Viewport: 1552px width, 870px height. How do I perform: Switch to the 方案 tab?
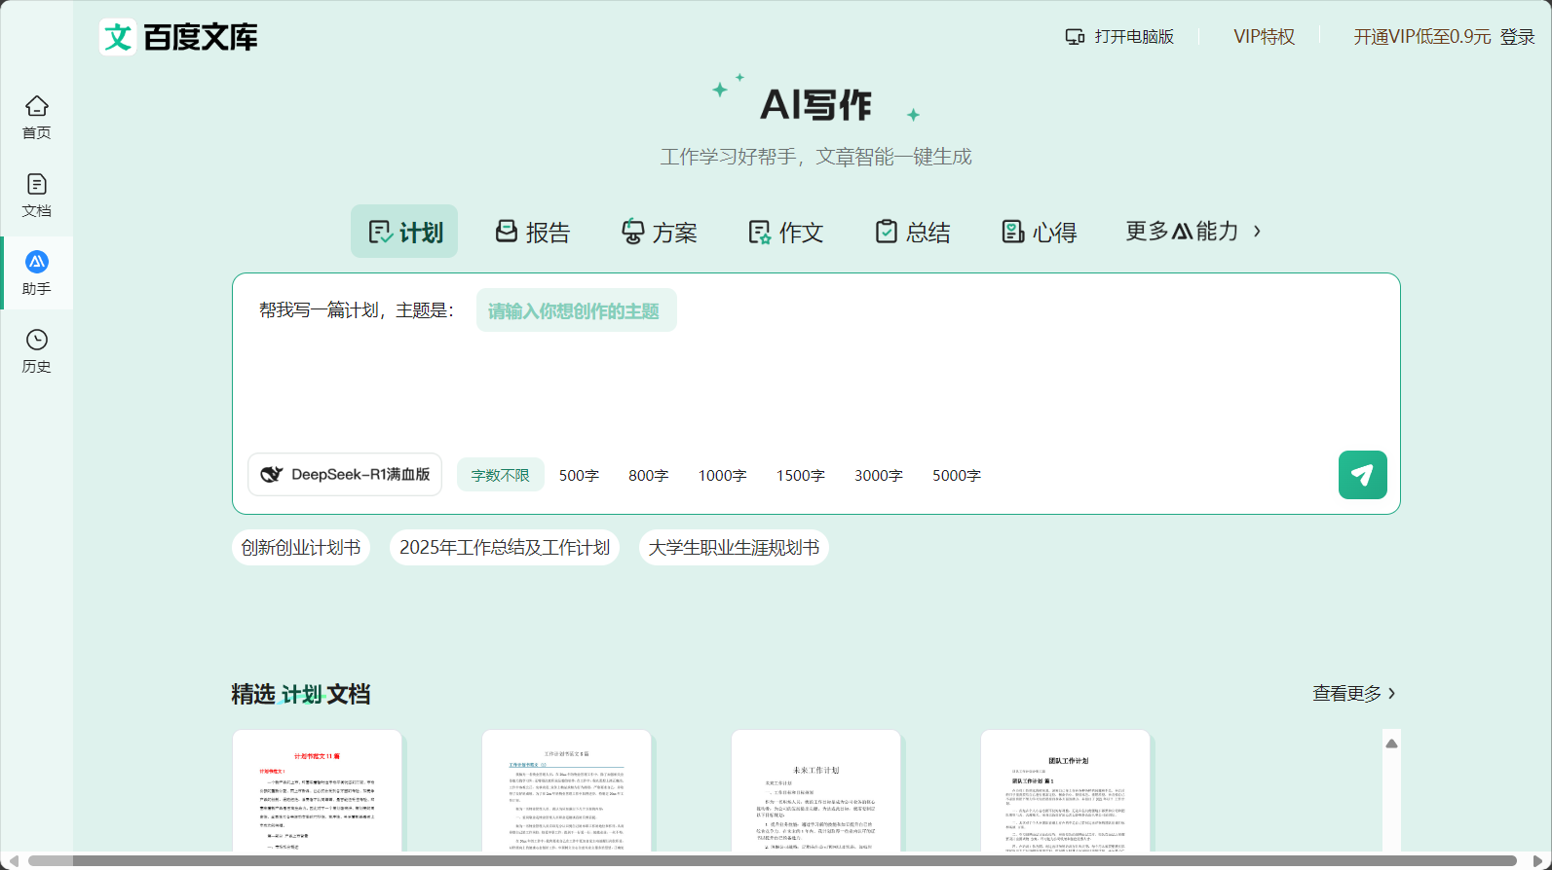659,232
